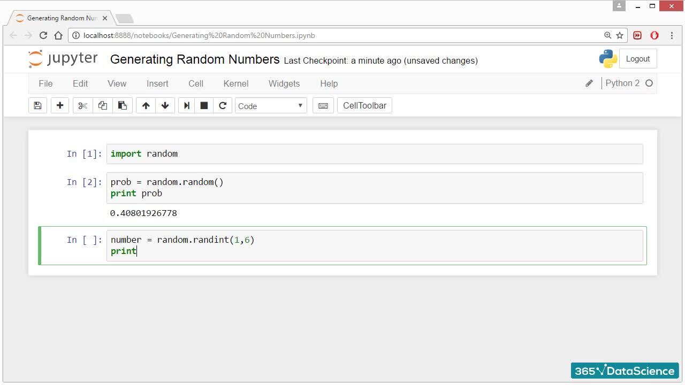
Task: Click the output value 0.40801926778
Action: [x=143, y=213]
